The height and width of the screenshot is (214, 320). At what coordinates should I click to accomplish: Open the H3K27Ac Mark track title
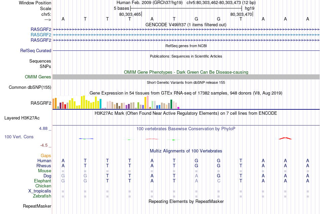pyautogui.click(x=186, y=113)
